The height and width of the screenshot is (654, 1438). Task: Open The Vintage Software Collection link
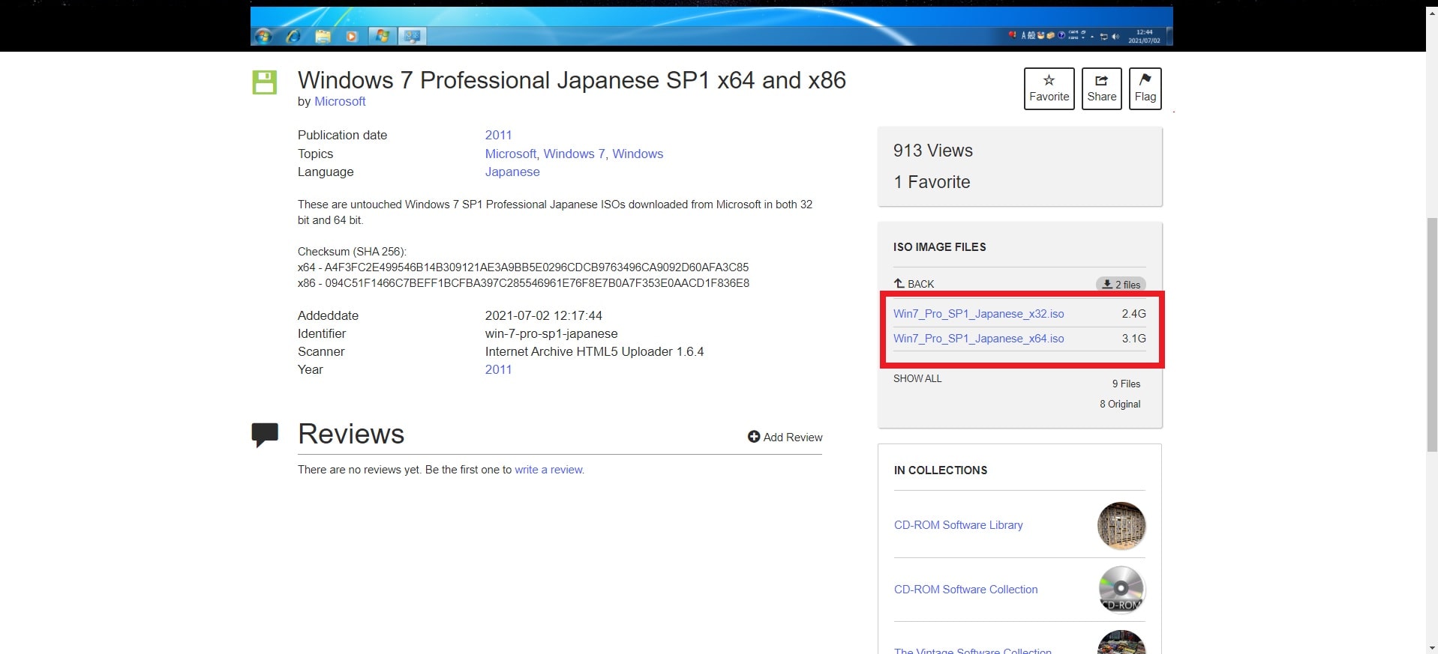click(x=972, y=650)
